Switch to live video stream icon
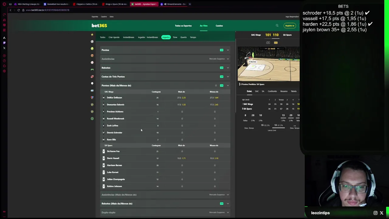The height and width of the screenshot is (219, 389). point(268,43)
